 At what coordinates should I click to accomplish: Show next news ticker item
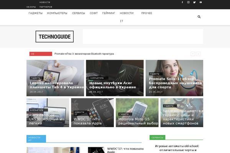(x=198, y=54)
